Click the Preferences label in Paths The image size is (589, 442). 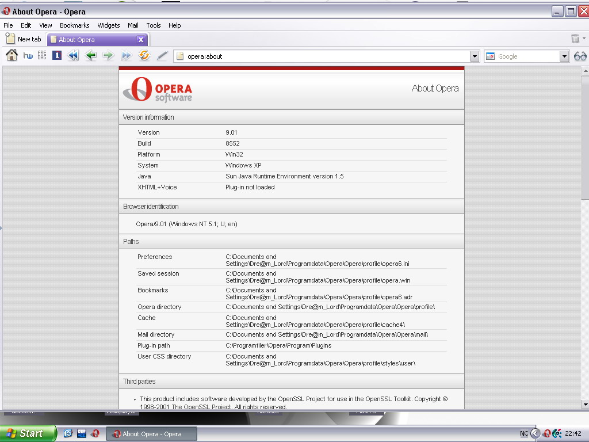coord(155,257)
